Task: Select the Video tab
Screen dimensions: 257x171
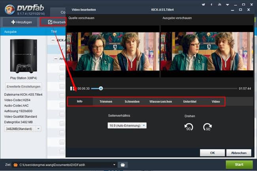Action: pos(216,101)
